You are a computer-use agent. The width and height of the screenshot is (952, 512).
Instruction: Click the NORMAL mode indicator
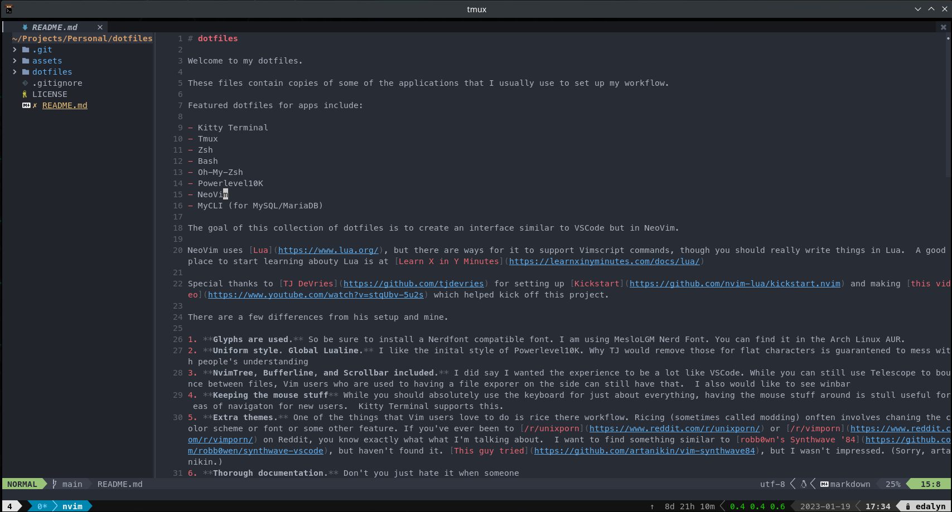click(22, 484)
